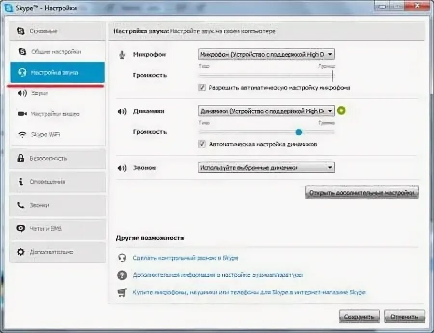Image resolution: width=434 pixels, height=333 pixels.
Task: Click the camera icon for video settings
Action: point(22,114)
